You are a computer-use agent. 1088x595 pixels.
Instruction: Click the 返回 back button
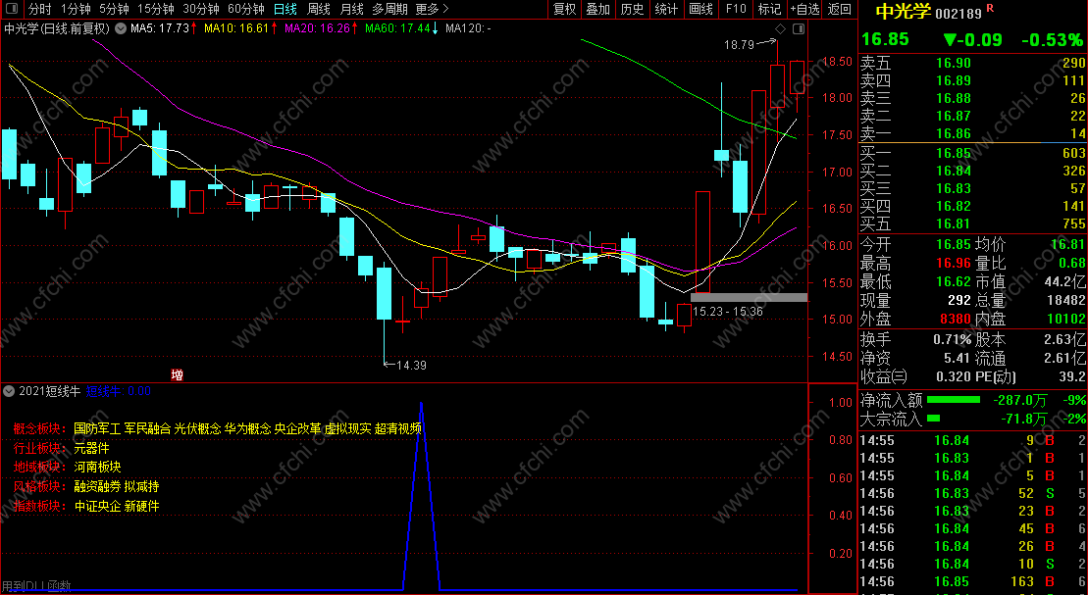840,9
